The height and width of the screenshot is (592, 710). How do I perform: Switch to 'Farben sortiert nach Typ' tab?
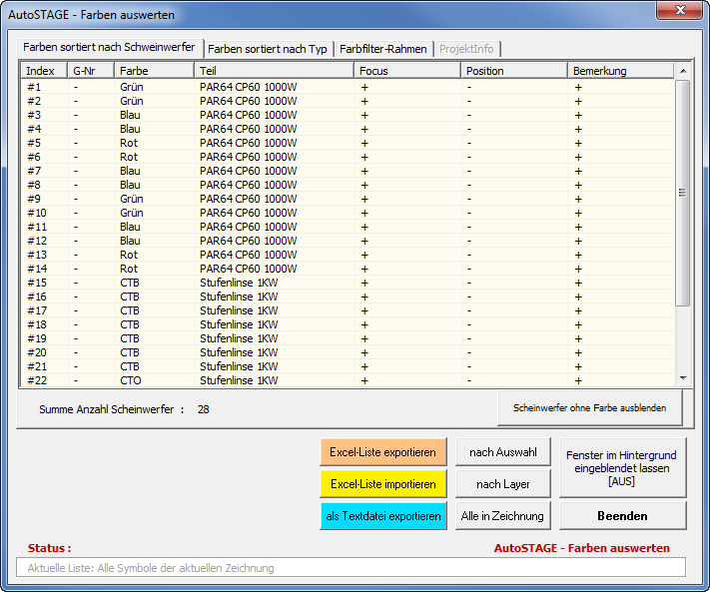(267, 49)
